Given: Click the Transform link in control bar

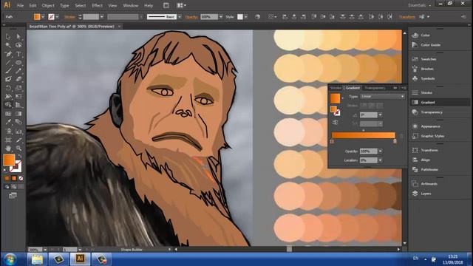Looking at the screenshot, I should (407, 17).
